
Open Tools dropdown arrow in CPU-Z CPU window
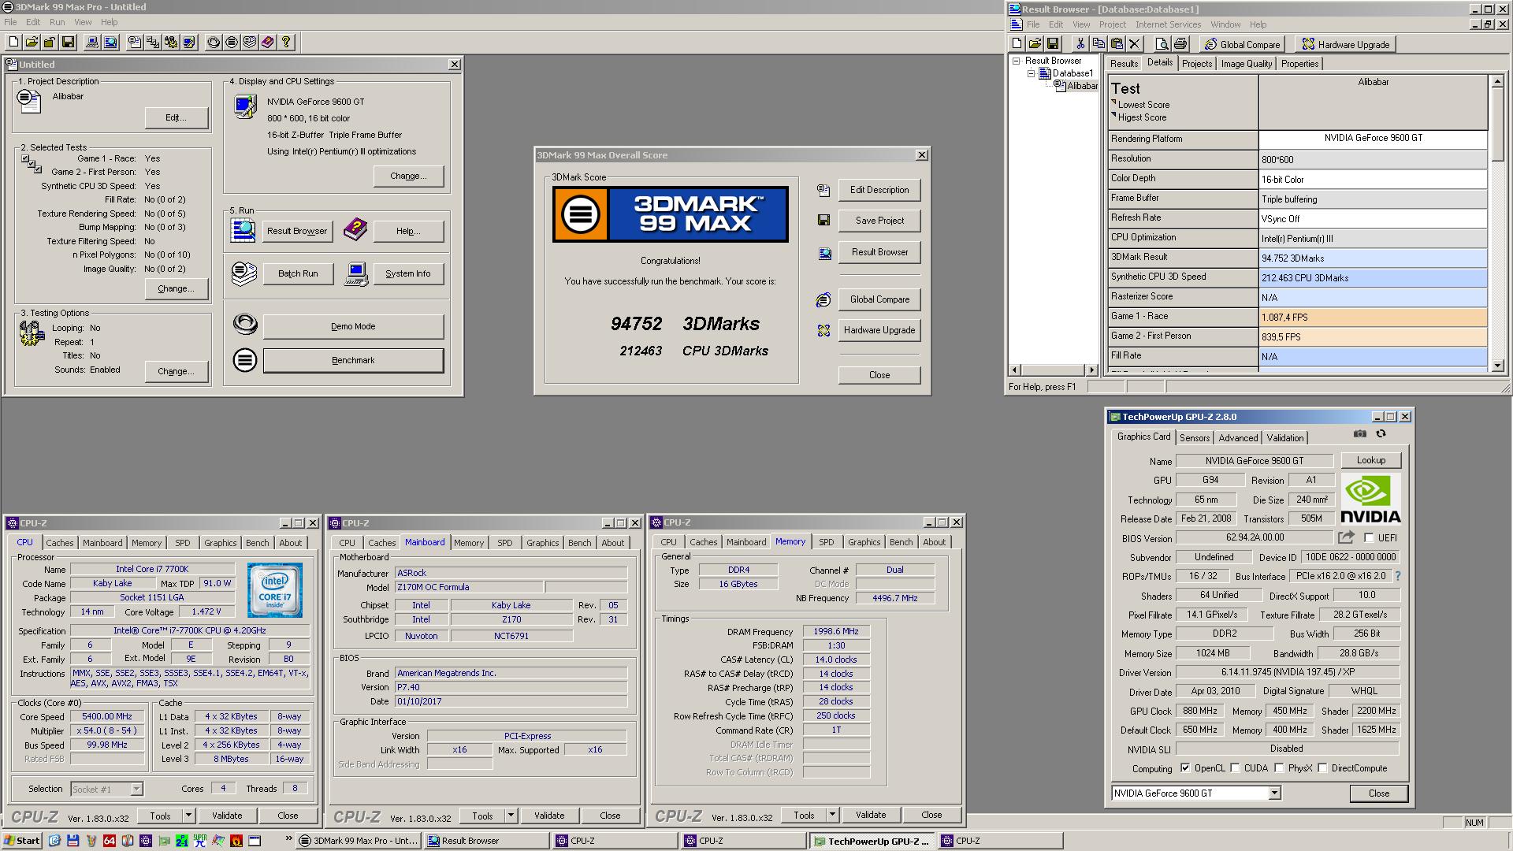coord(188,816)
